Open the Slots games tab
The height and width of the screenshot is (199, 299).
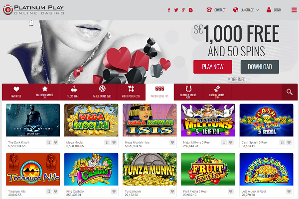[x=73, y=92]
